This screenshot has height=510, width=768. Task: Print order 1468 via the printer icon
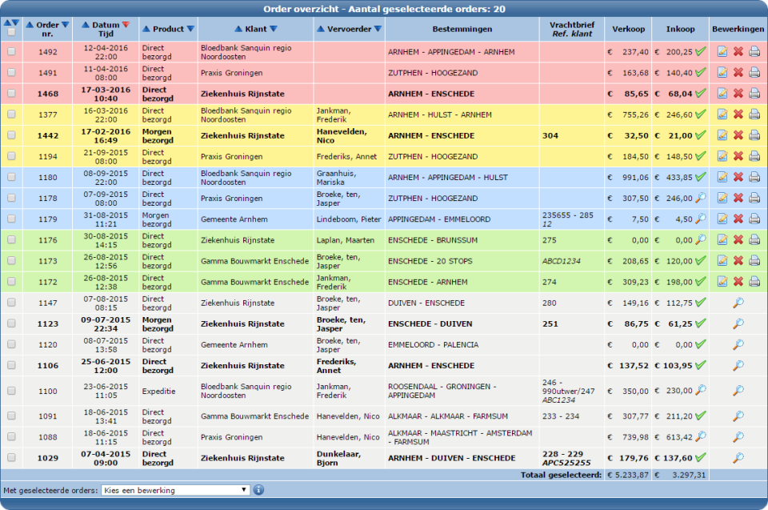(754, 94)
